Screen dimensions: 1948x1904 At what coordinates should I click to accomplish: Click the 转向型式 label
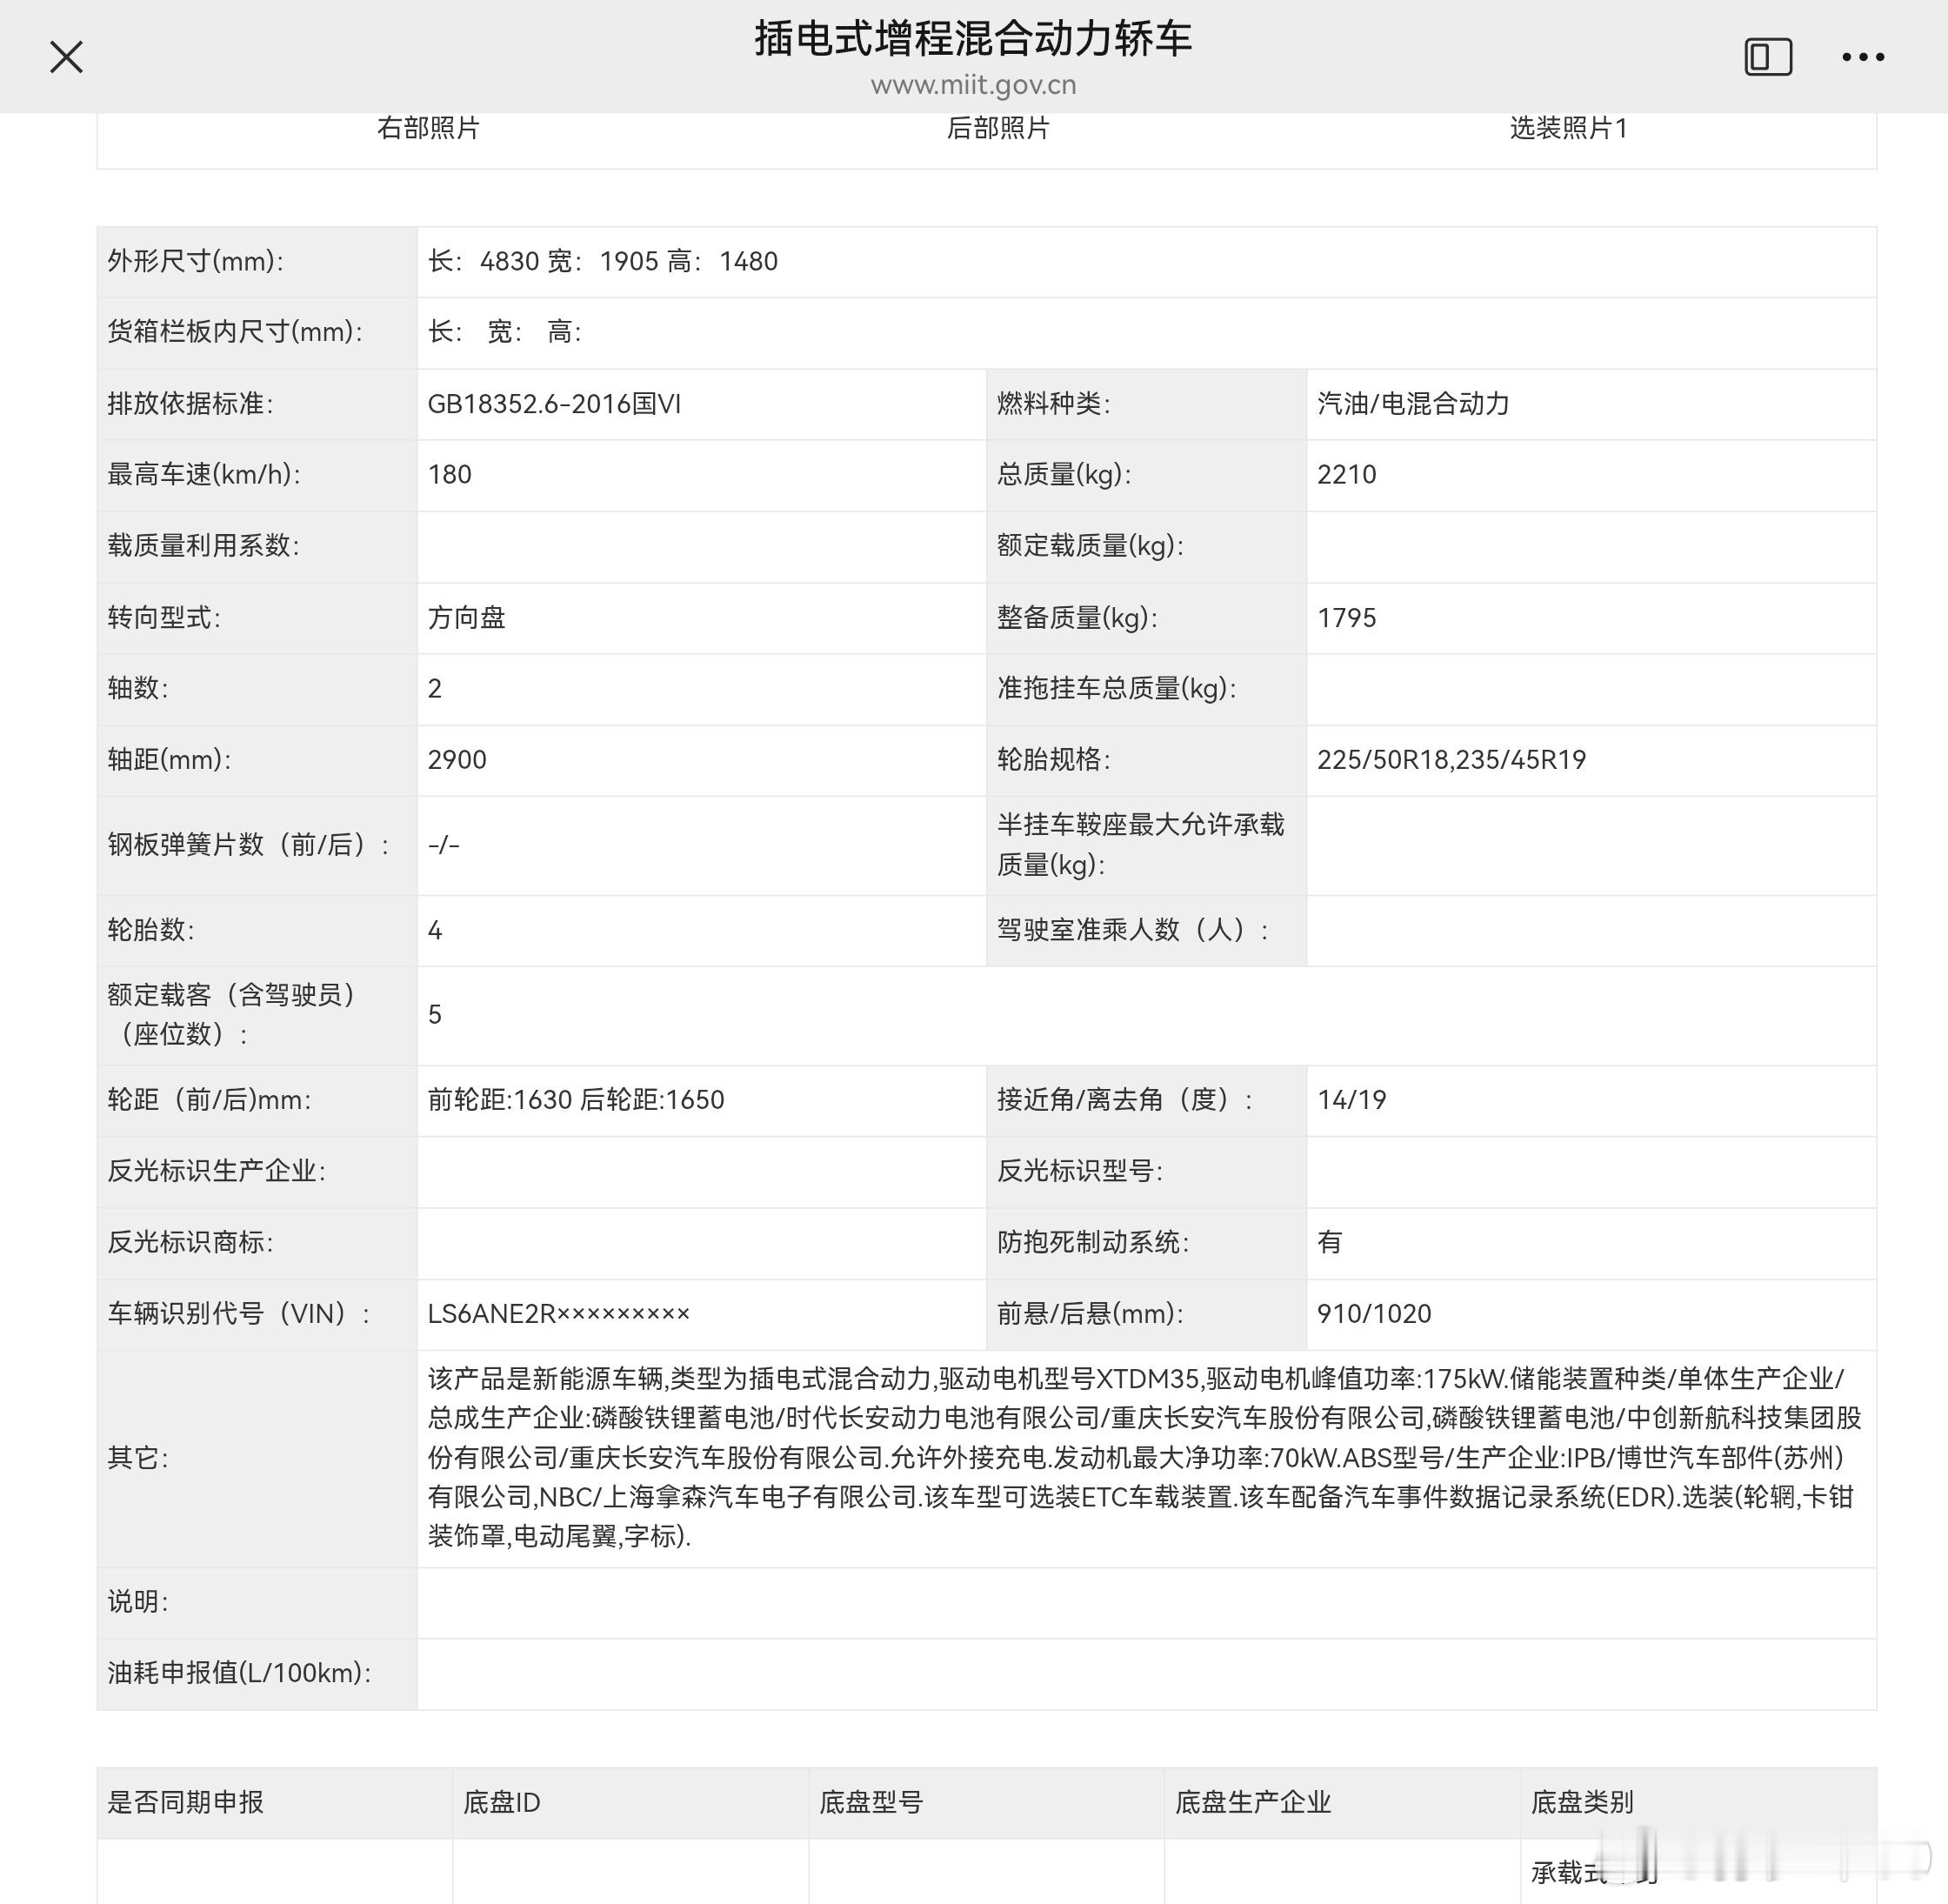[x=164, y=618]
